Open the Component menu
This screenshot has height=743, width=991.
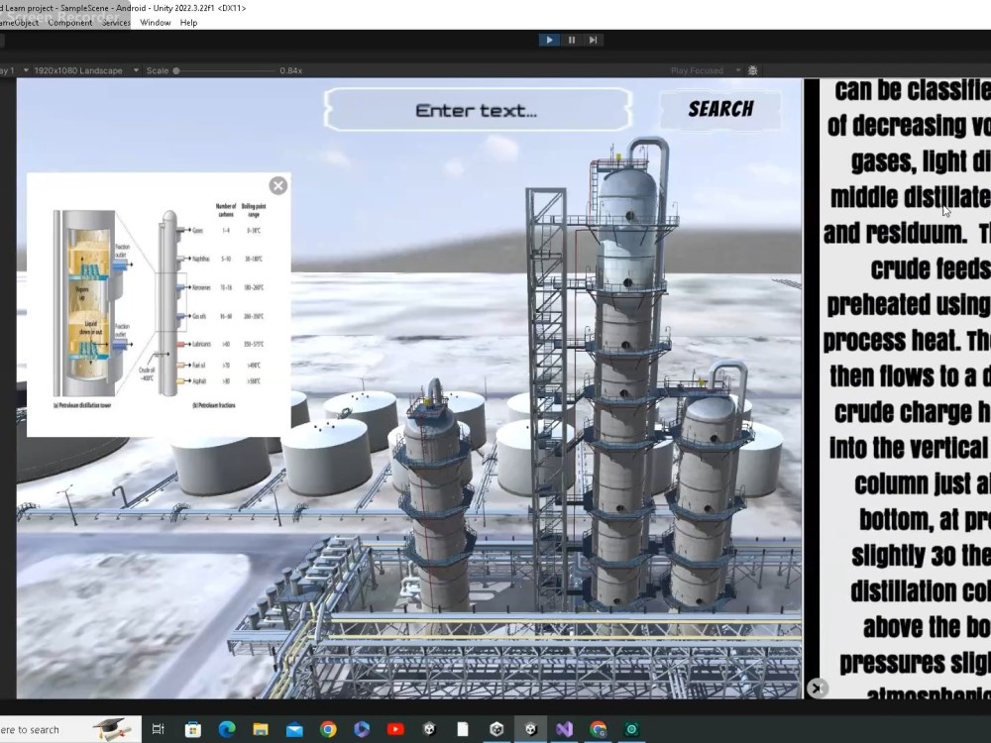(70, 22)
